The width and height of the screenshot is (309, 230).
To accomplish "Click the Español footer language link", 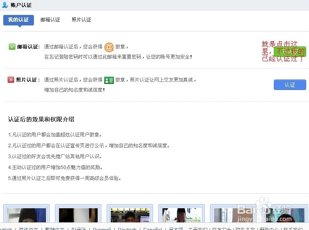I will click(153, 229).
